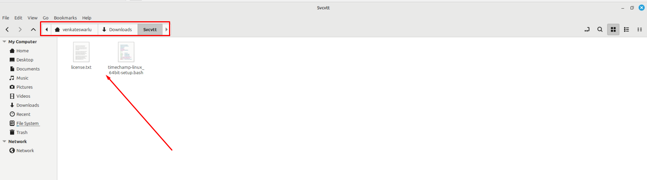
Task: Open the Bookmarks menu
Action: (x=65, y=18)
